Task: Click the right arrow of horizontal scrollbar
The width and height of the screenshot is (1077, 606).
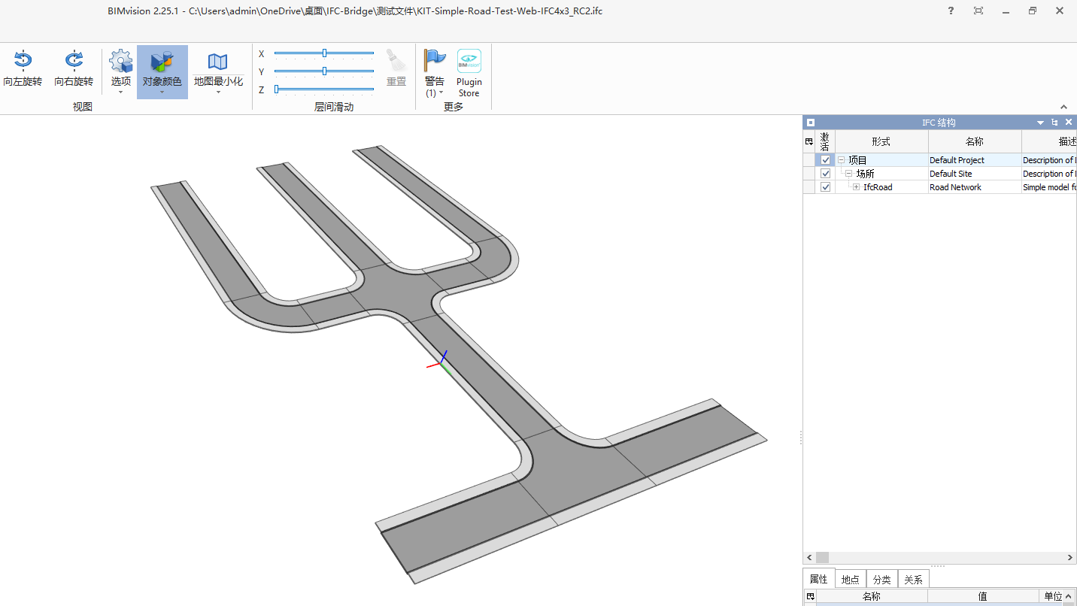Action: coord(1070,558)
